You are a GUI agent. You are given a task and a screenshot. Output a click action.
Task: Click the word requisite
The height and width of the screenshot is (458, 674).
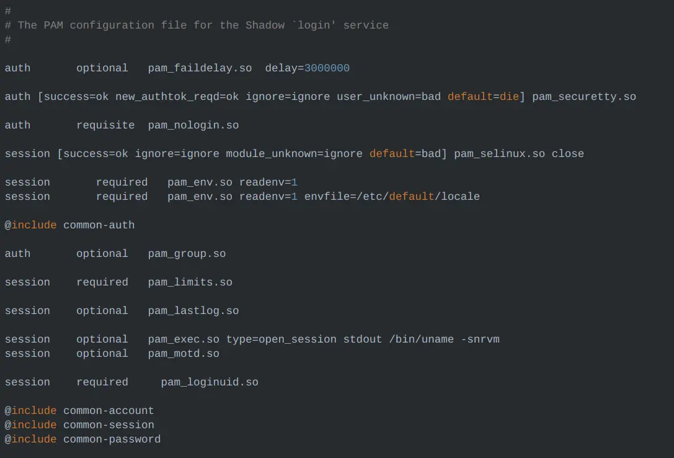pyautogui.click(x=105, y=125)
